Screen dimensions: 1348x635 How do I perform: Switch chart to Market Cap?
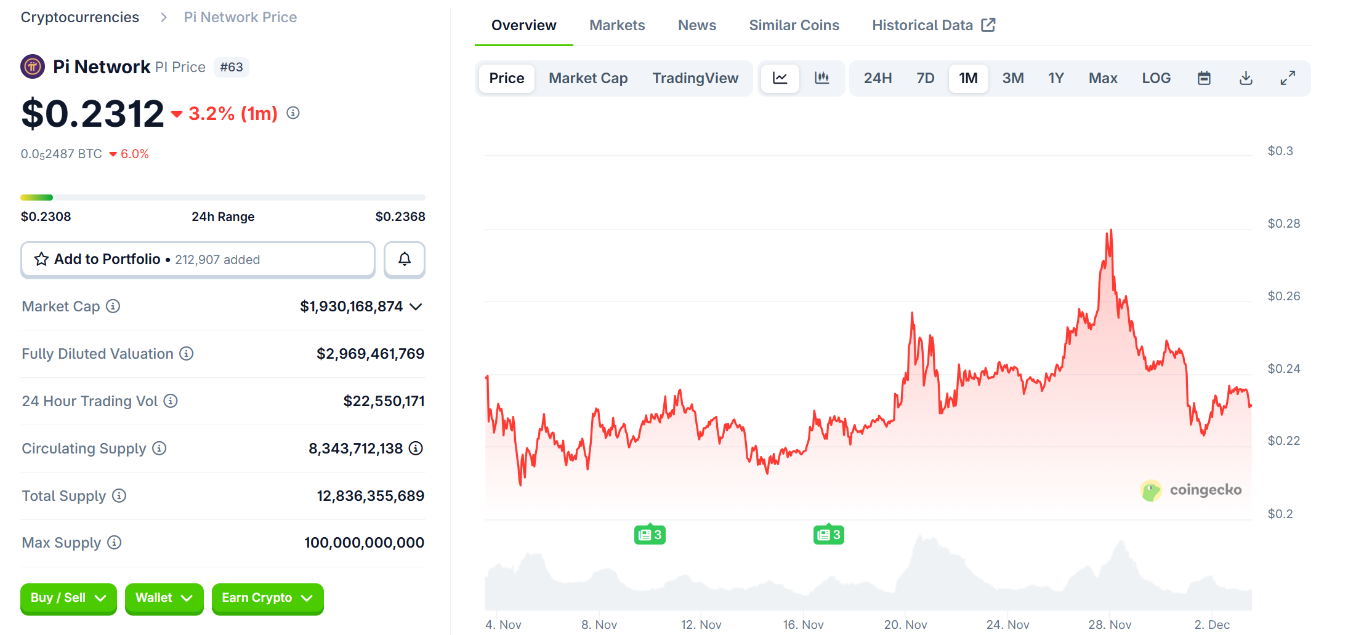pyautogui.click(x=587, y=78)
